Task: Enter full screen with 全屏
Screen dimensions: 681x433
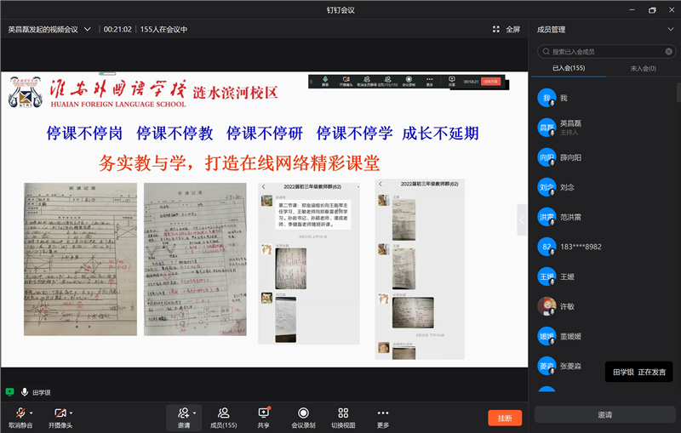Action: (x=506, y=29)
